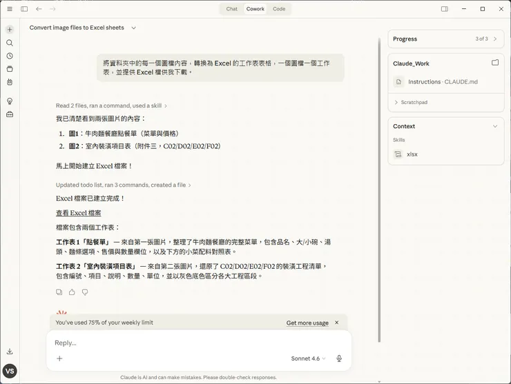511x384 pixels.
Task: Click the Context panel heading
Action: click(404, 126)
